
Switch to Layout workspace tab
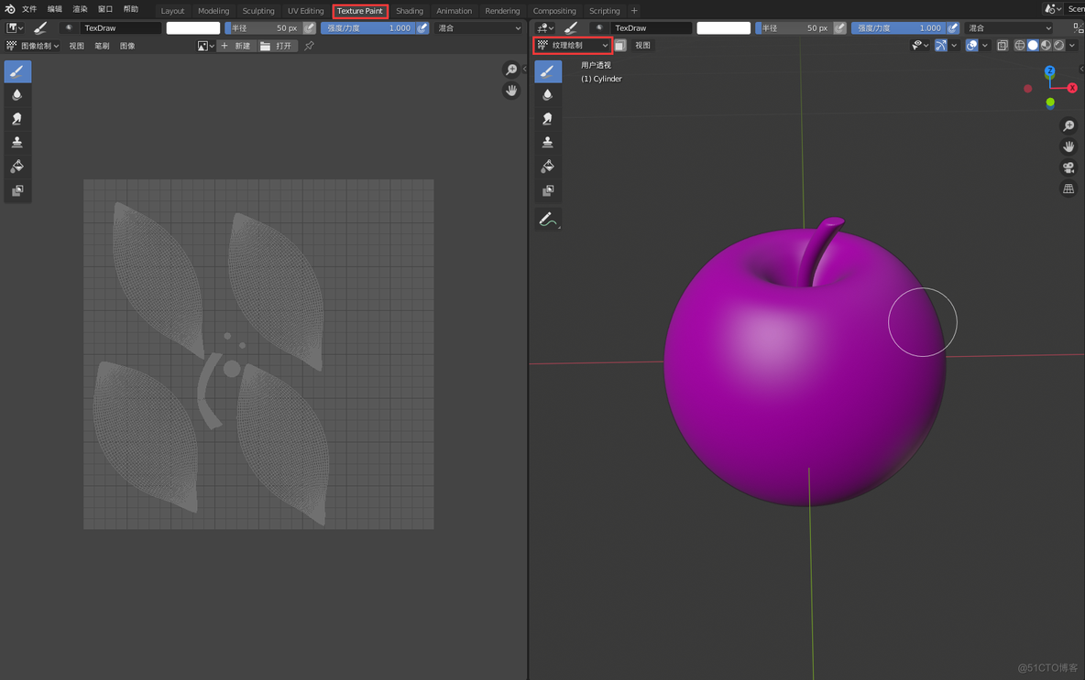pyautogui.click(x=172, y=10)
